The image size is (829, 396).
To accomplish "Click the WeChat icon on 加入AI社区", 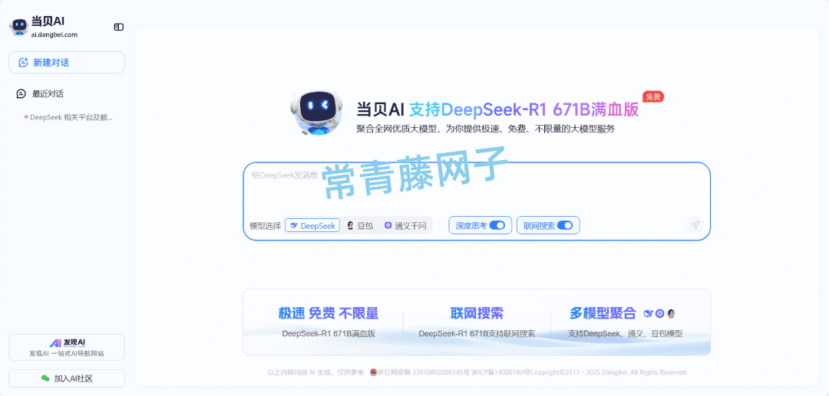I will point(45,378).
